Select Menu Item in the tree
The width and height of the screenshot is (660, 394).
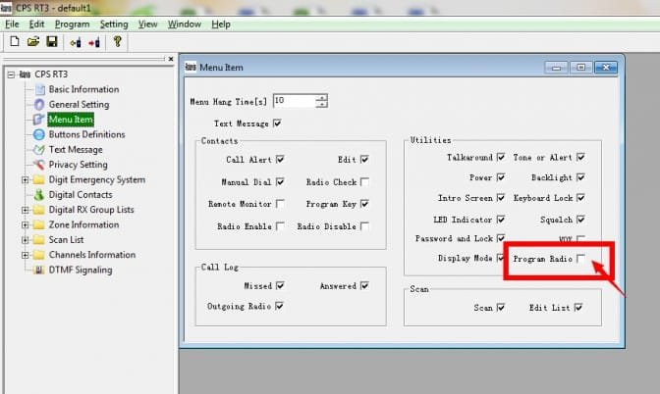[x=71, y=120]
